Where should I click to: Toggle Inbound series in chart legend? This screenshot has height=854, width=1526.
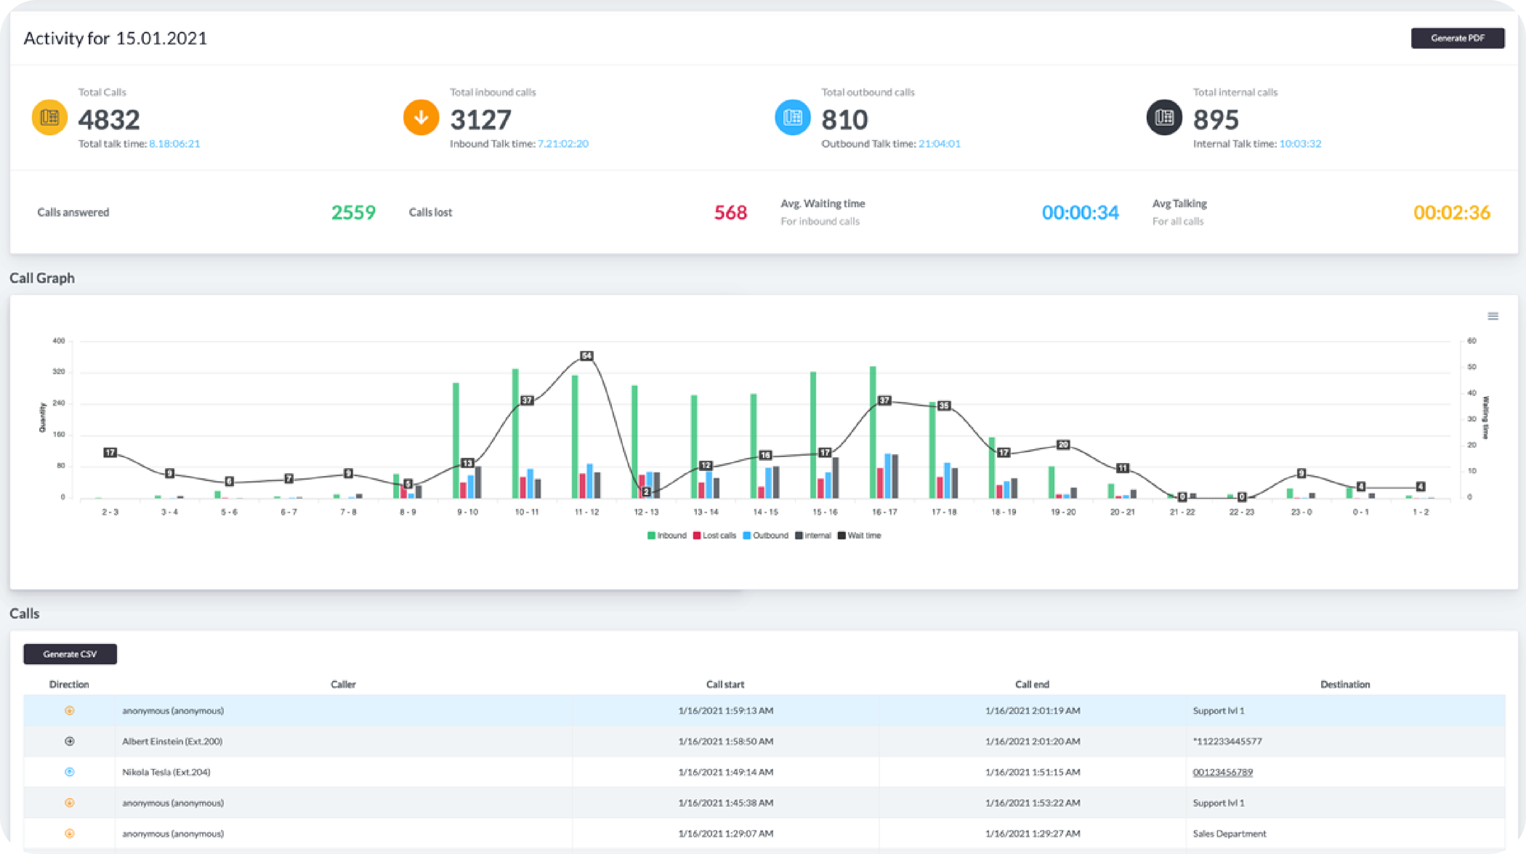click(x=667, y=535)
